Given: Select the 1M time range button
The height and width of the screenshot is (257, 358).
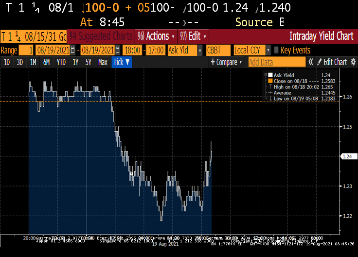Looking at the screenshot, I should pyautogui.click(x=33, y=62).
